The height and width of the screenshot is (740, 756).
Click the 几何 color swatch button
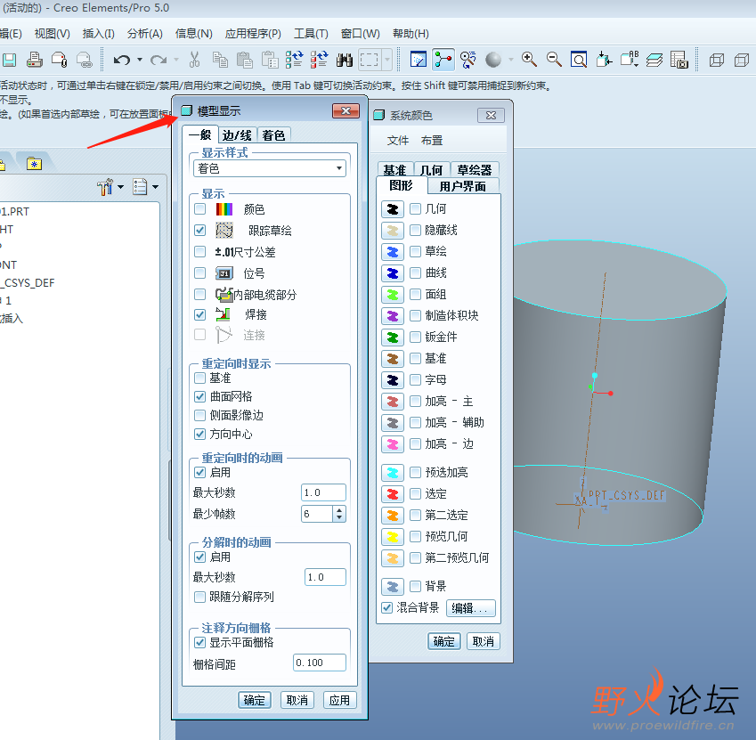393,209
